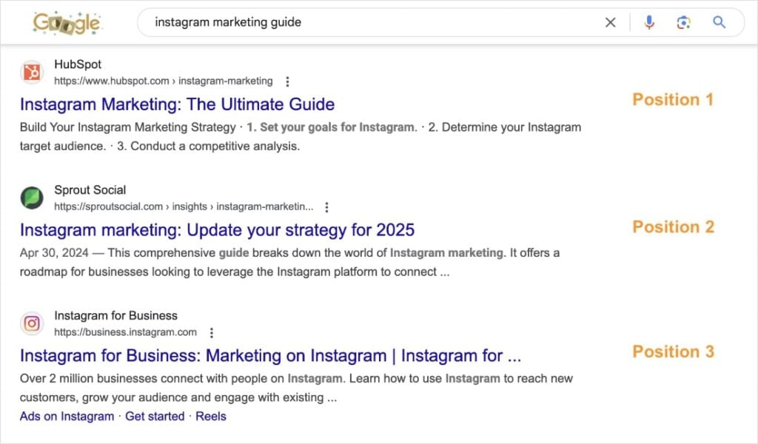758x444 pixels.
Task: Open "Instagram Marketing: The Ultimate Guide"
Action: [178, 104]
